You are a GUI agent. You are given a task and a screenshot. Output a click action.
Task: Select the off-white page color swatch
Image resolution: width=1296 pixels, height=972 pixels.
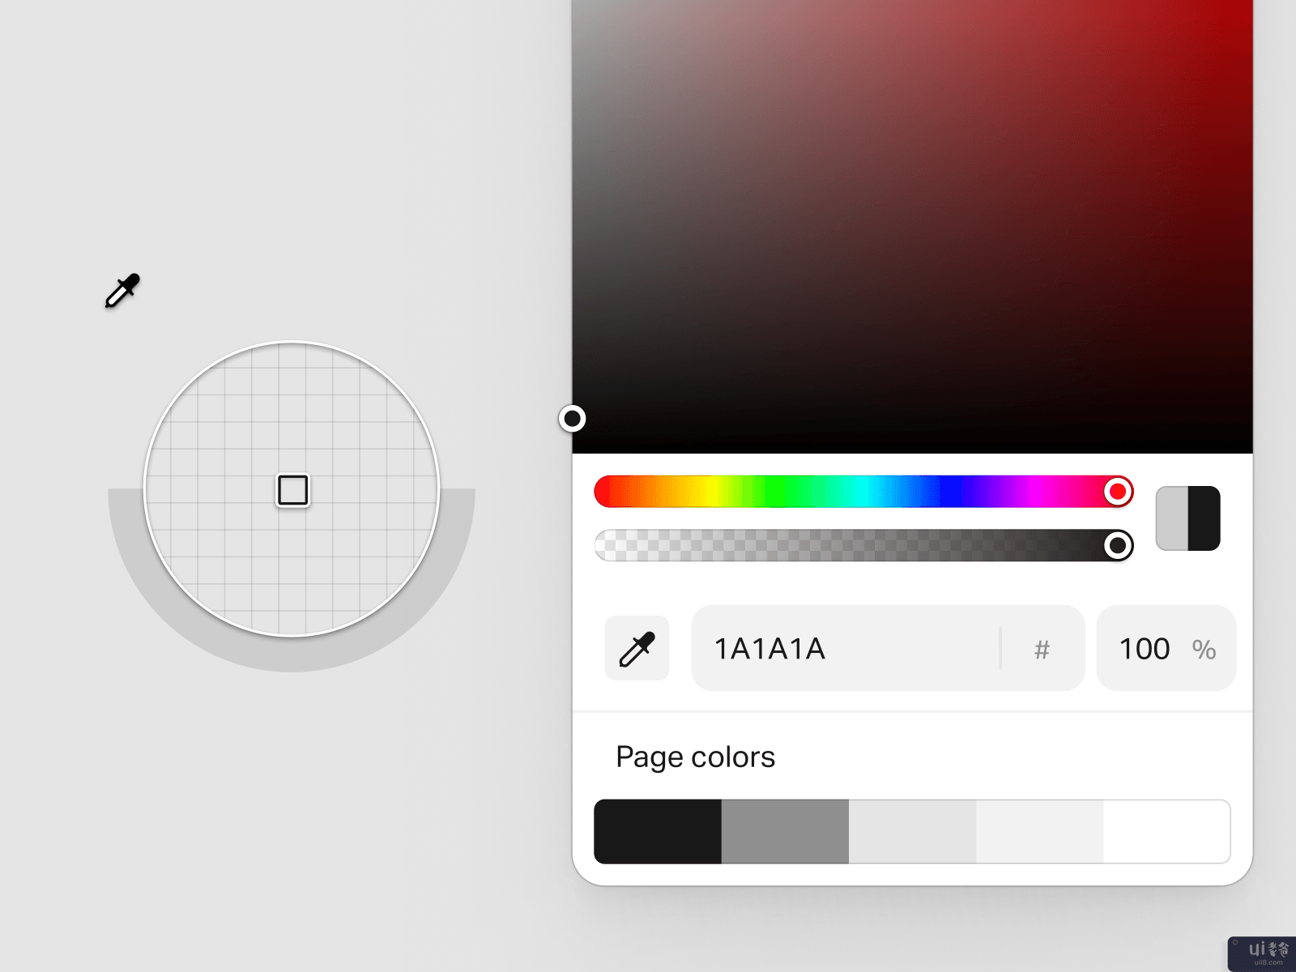click(1039, 832)
